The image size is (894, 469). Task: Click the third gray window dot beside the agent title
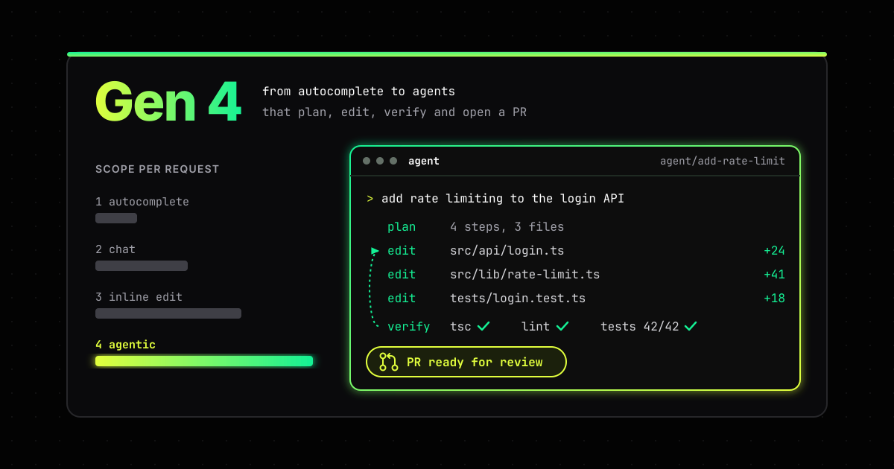[x=393, y=161]
